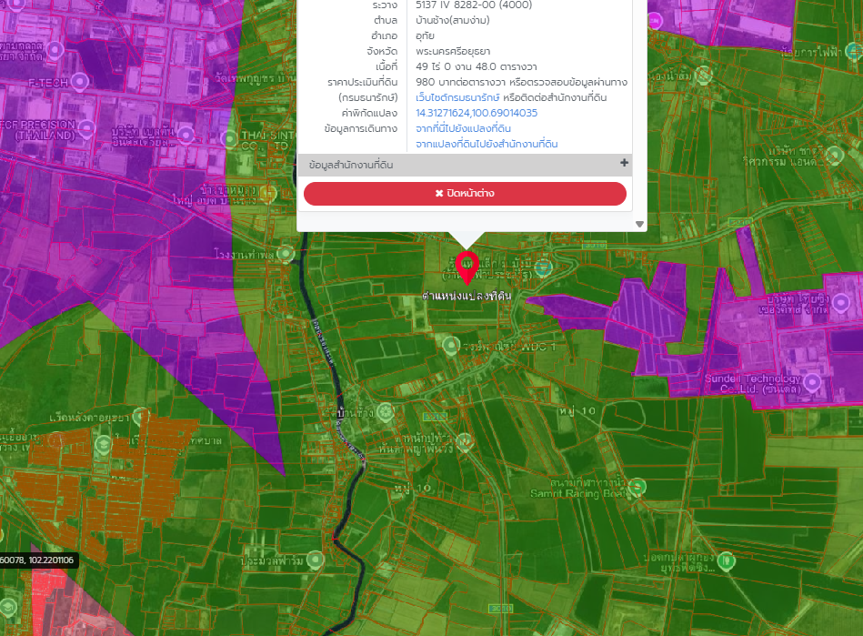This screenshot has height=636, width=863.
Task: Select the Sundell Technology Co. marker
Action: pos(812,381)
